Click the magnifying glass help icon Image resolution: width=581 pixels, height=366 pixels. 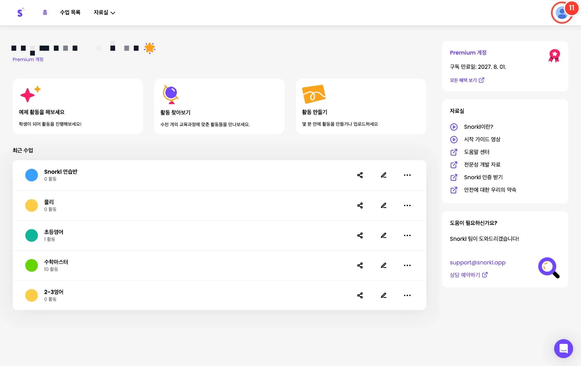click(549, 268)
